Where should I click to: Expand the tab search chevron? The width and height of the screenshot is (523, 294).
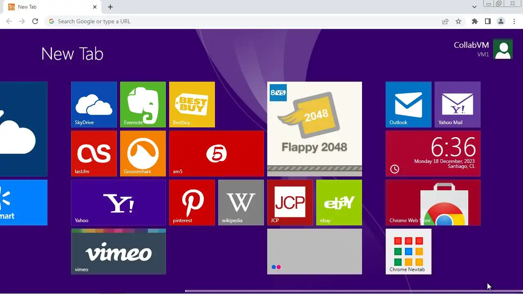[x=474, y=7]
